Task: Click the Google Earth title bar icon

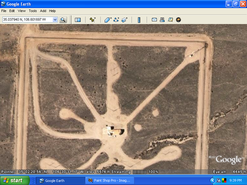Action: point(3,4)
